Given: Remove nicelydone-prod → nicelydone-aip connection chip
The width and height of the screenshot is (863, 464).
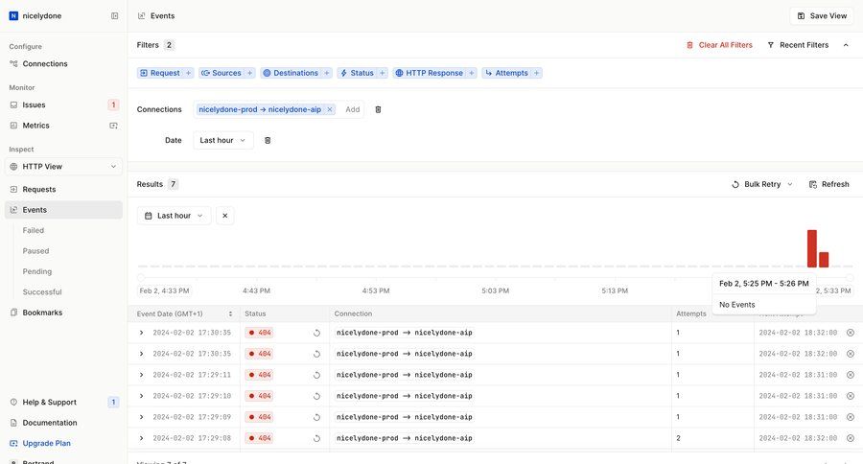Looking at the screenshot, I should pos(330,109).
